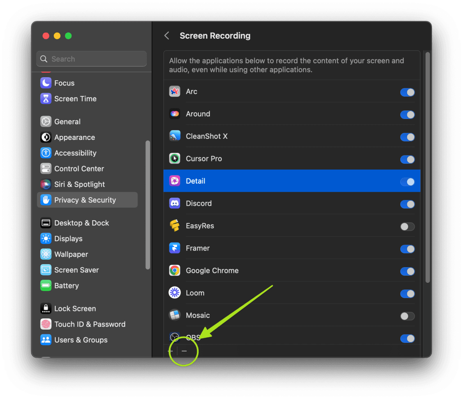
Task: Click the app list scrollbar
Action: (428, 168)
